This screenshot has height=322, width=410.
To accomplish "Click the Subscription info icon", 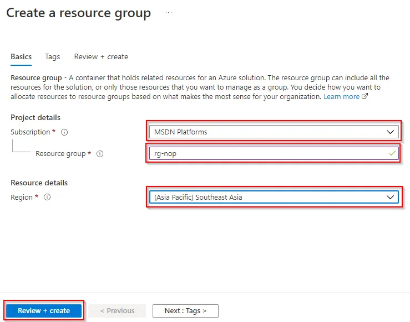I will pyautogui.click(x=64, y=132).
